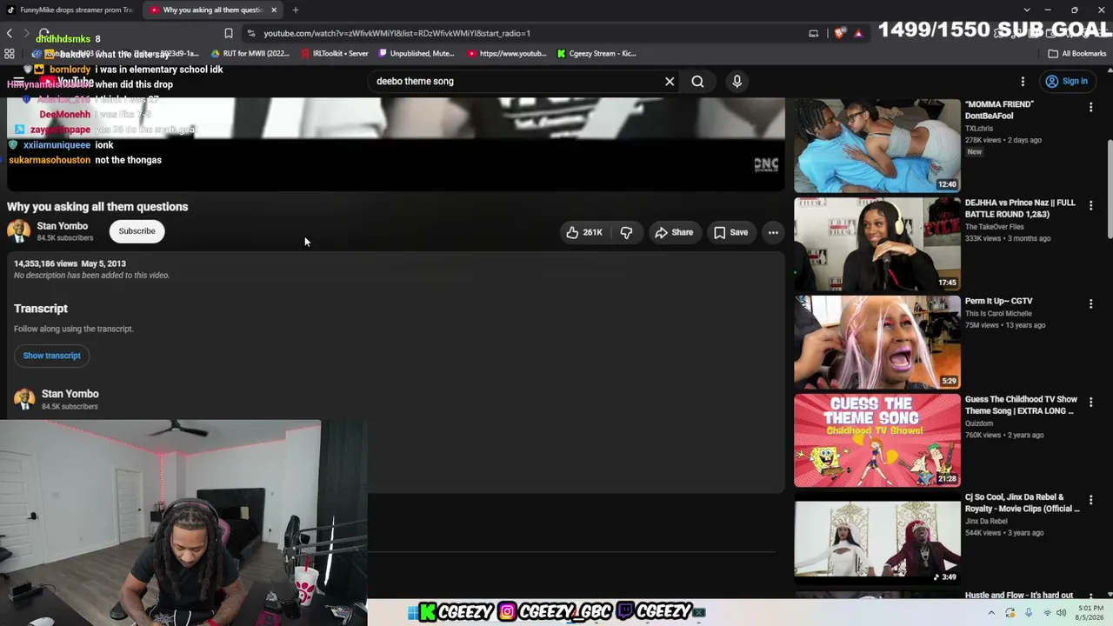Open Jinx Da Rebel channel name
Viewport: 1113px width, 626px height.
(x=986, y=521)
